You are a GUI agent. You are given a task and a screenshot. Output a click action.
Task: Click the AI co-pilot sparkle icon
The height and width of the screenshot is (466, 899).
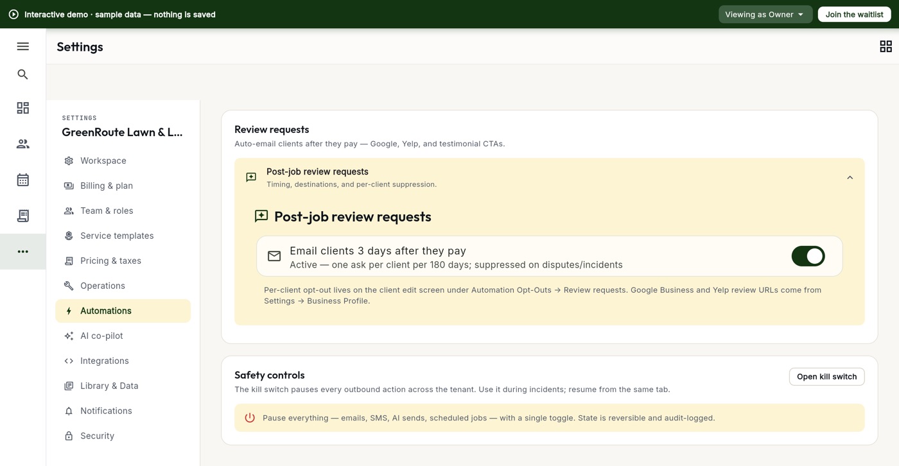coord(69,336)
